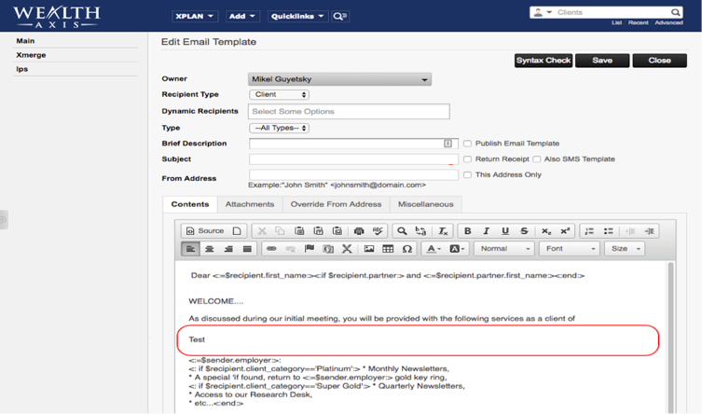702x414 pixels.
Task: Open the Add menu
Action: (242, 17)
